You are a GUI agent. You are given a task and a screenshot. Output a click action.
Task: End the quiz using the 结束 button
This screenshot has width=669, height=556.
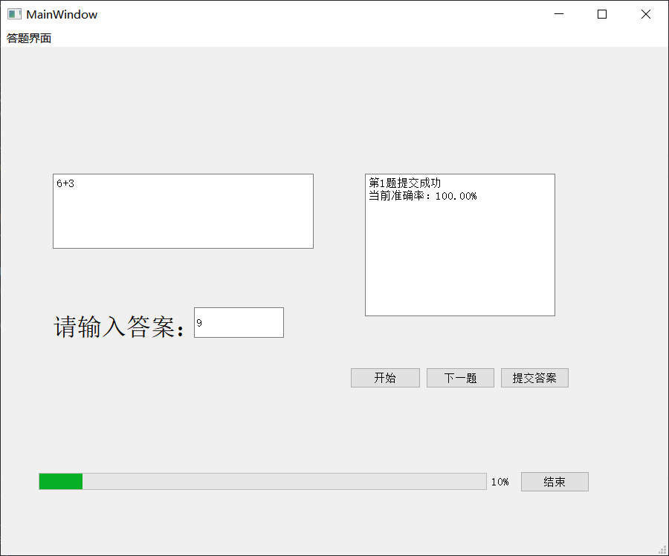(x=554, y=481)
